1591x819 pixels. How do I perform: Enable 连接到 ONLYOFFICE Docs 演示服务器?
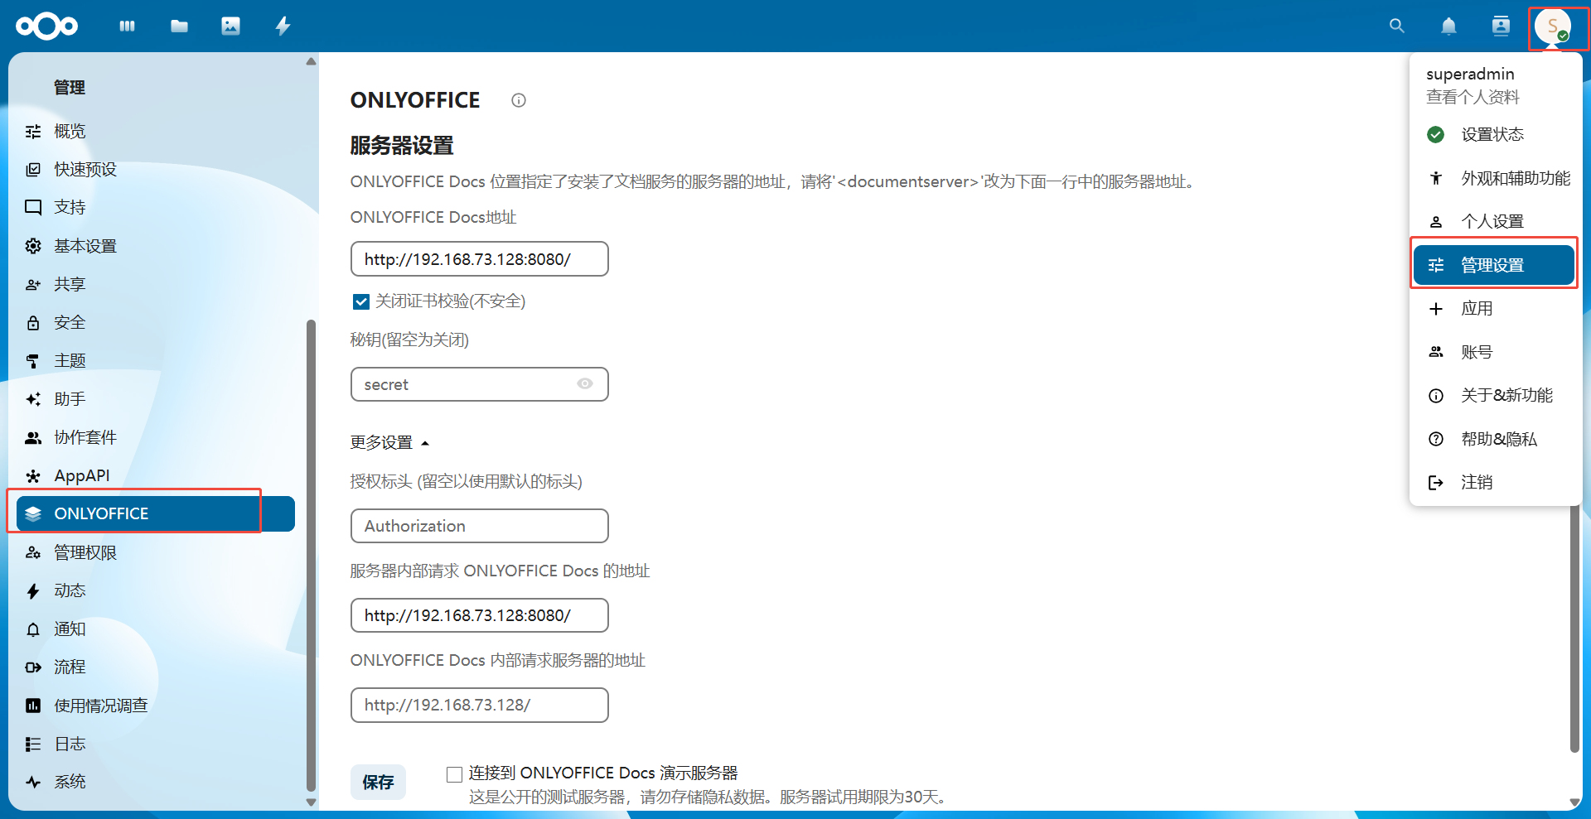tap(454, 773)
